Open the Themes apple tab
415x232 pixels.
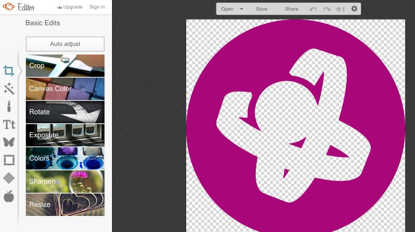point(9,196)
